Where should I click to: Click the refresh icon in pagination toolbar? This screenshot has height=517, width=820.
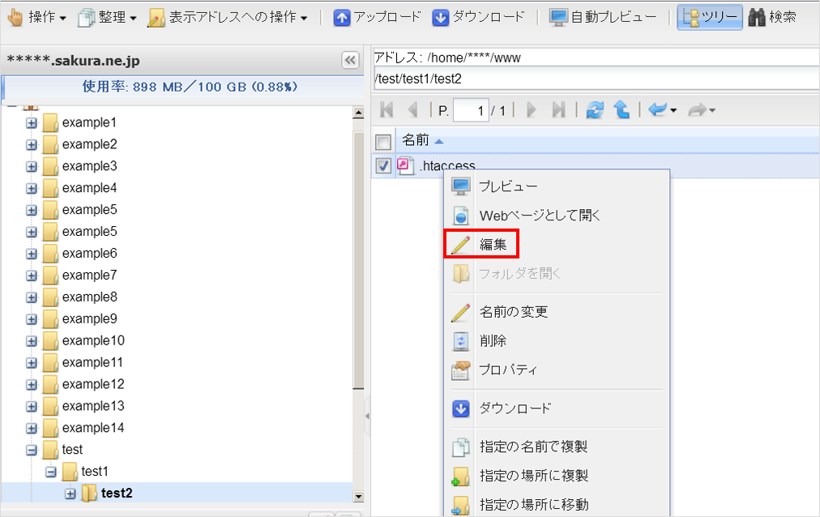pos(596,110)
